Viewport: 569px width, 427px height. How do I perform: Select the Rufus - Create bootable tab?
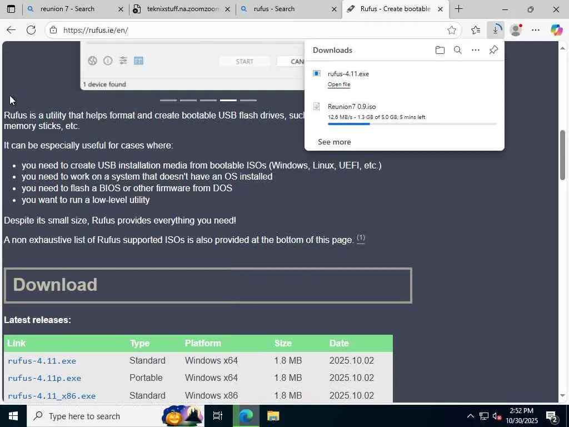click(395, 9)
